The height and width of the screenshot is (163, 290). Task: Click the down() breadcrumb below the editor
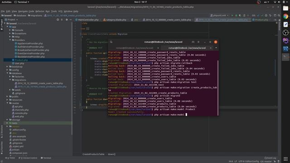(111, 154)
